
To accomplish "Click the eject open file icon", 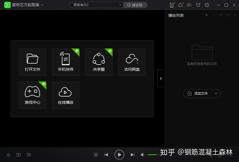I will [x=8, y=155].
